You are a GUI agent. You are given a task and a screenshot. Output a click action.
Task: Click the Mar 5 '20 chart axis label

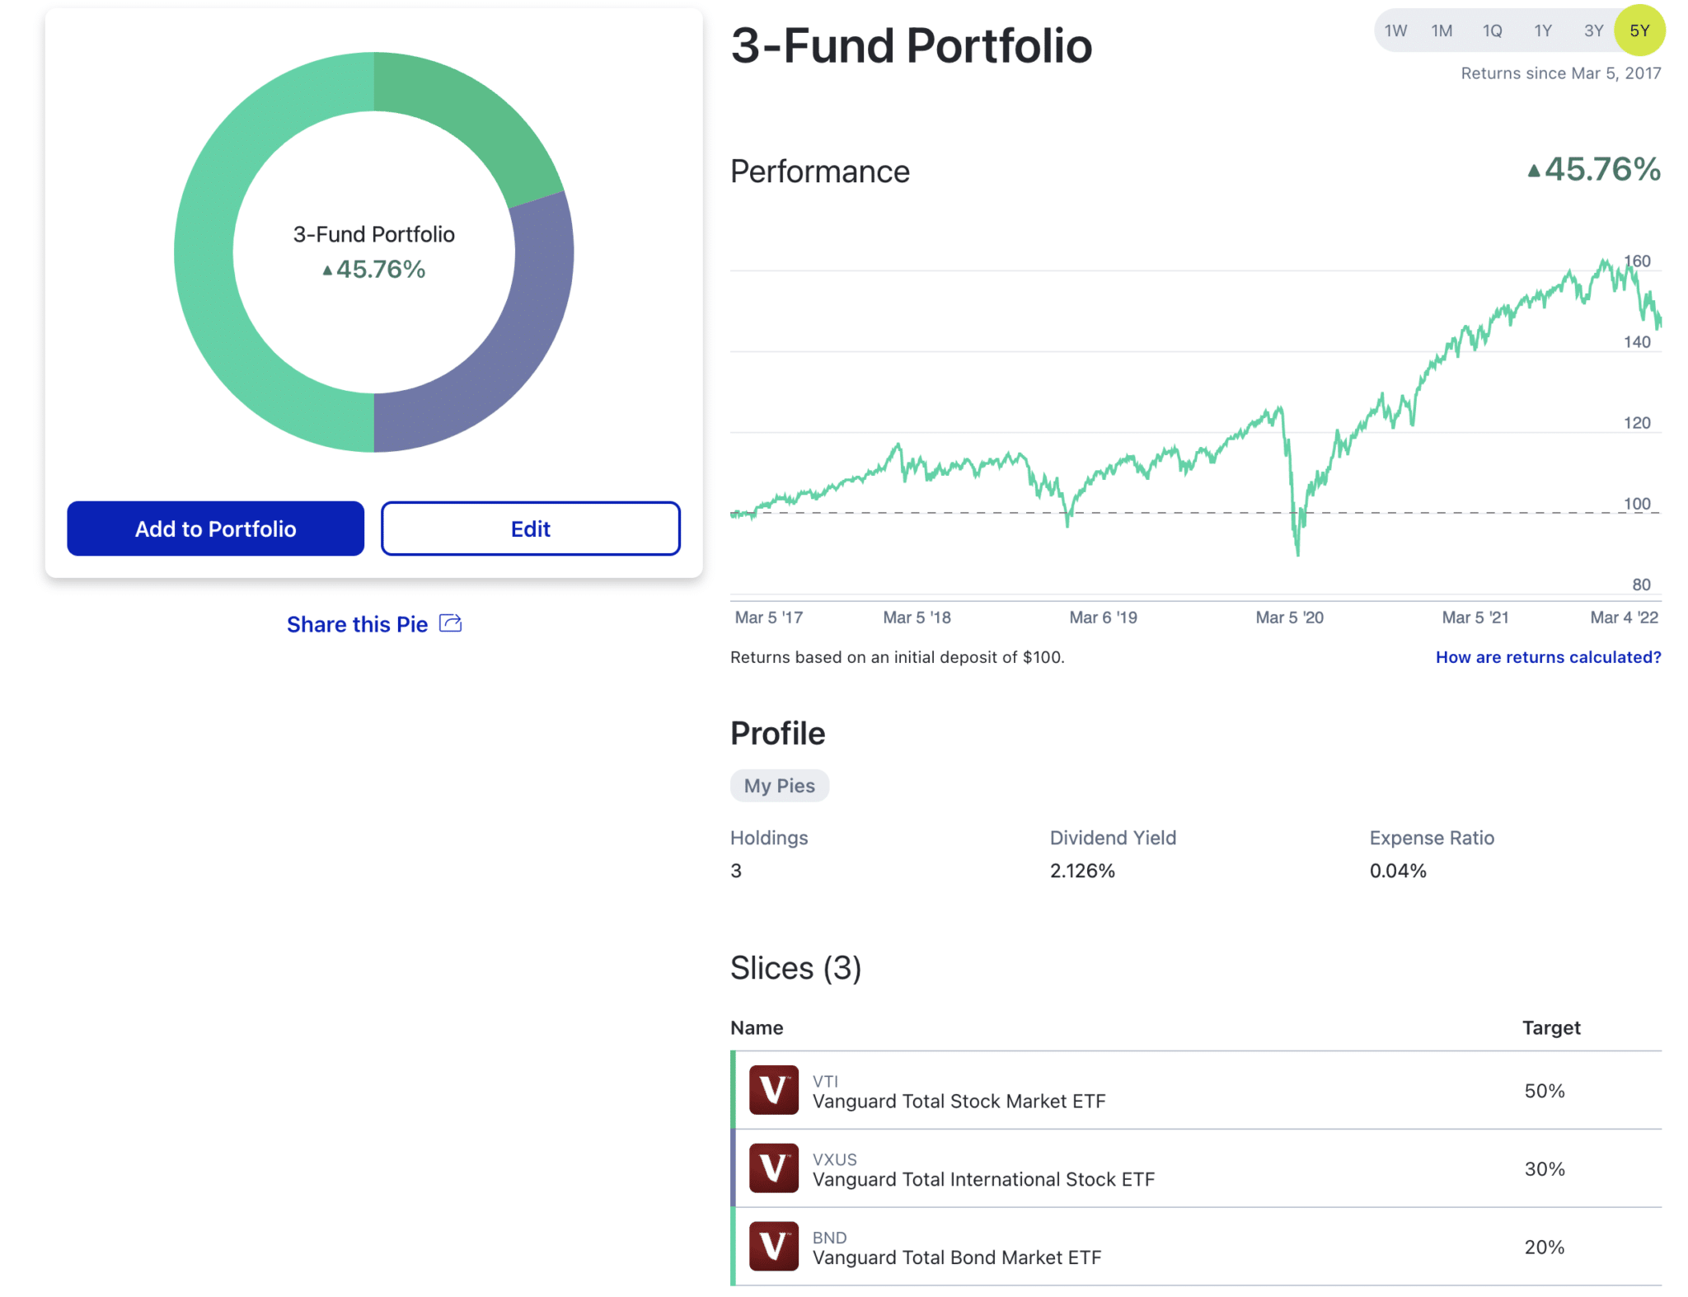(x=1289, y=618)
